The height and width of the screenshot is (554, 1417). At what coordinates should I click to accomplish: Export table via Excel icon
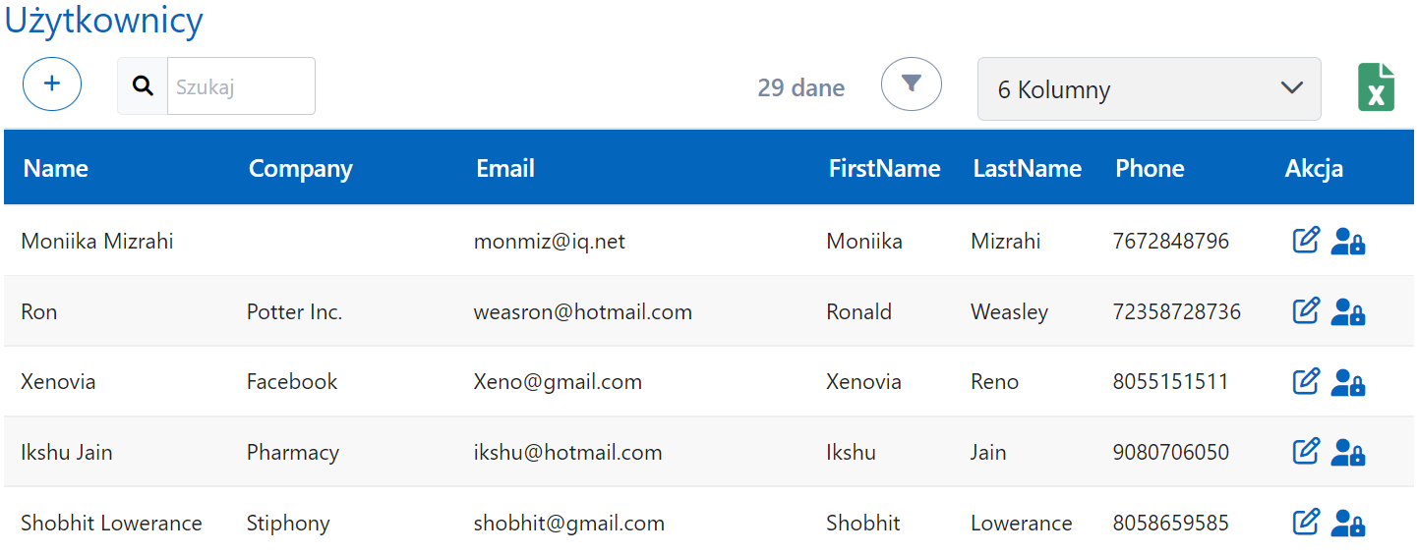1376,87
